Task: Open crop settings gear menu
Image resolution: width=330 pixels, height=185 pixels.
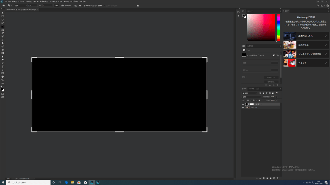Action: pos(80,5)
